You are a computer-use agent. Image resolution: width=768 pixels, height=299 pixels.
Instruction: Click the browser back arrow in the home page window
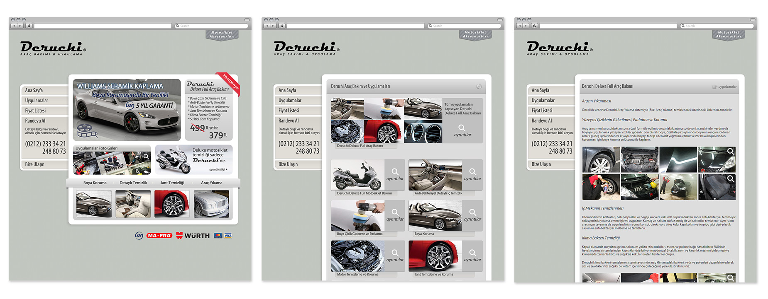[x=14, y=26]
